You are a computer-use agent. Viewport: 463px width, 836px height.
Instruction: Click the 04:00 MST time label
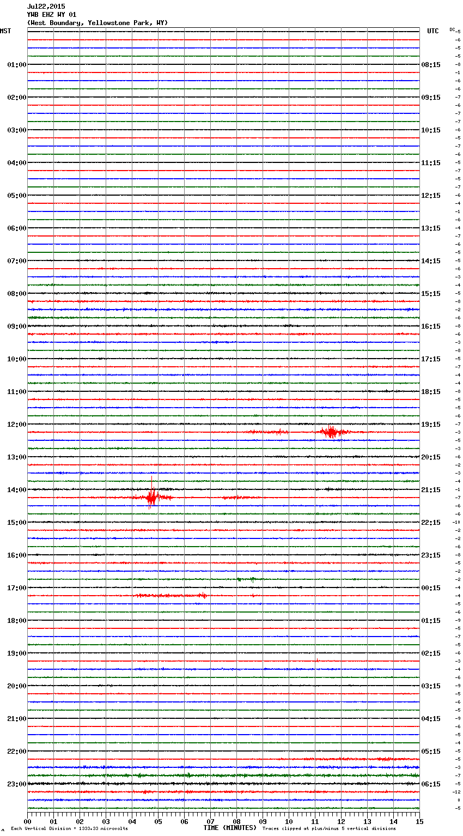(16, 163)
